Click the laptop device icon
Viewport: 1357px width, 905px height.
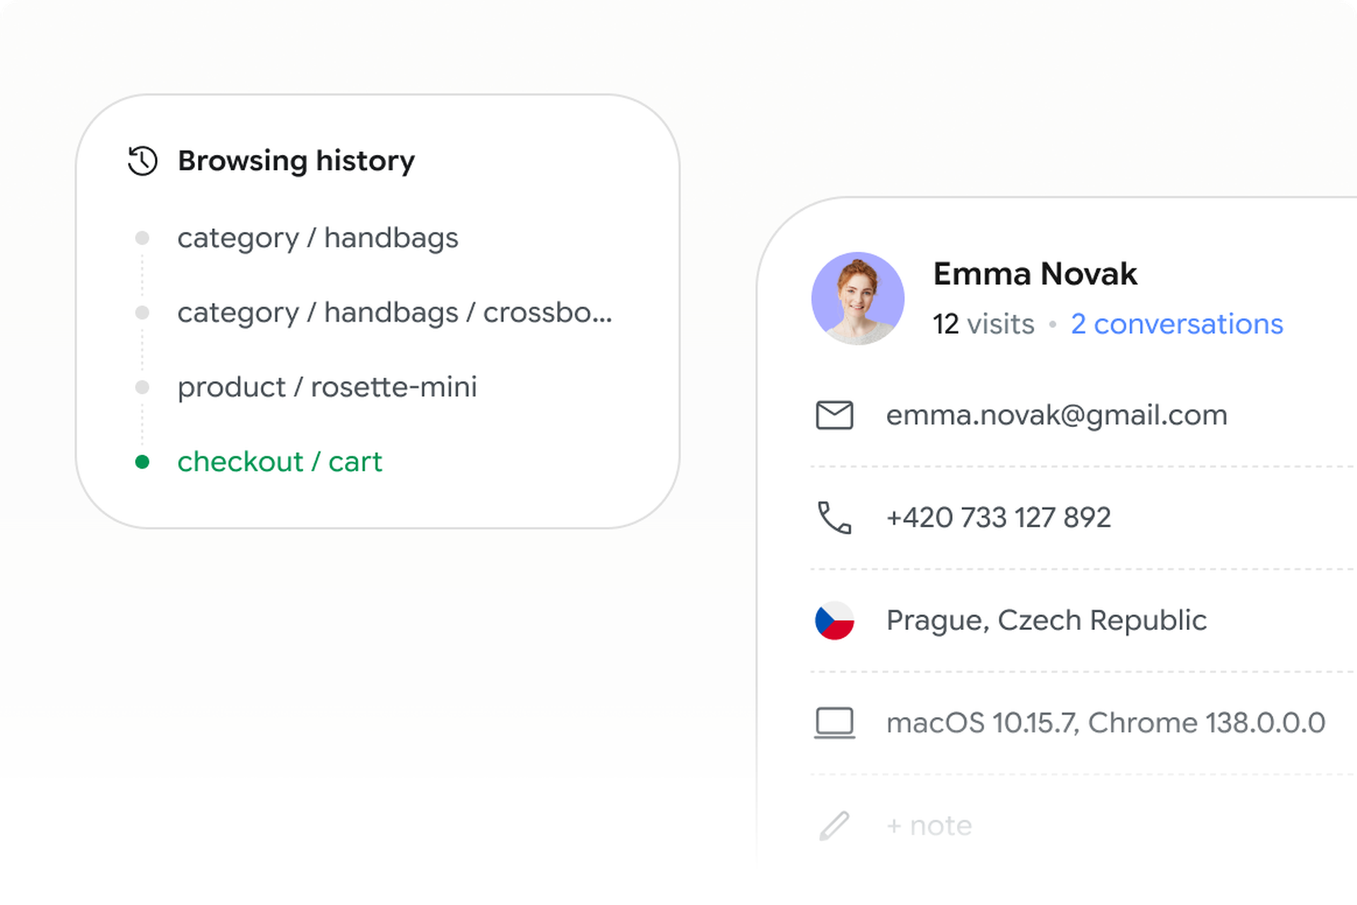[834, 723]
